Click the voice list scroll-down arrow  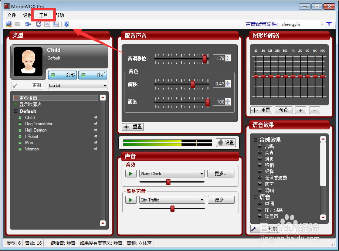(x=103, y=223)
